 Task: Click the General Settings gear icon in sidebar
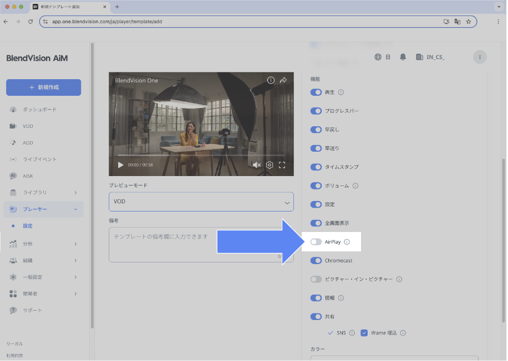coord(13,277)
